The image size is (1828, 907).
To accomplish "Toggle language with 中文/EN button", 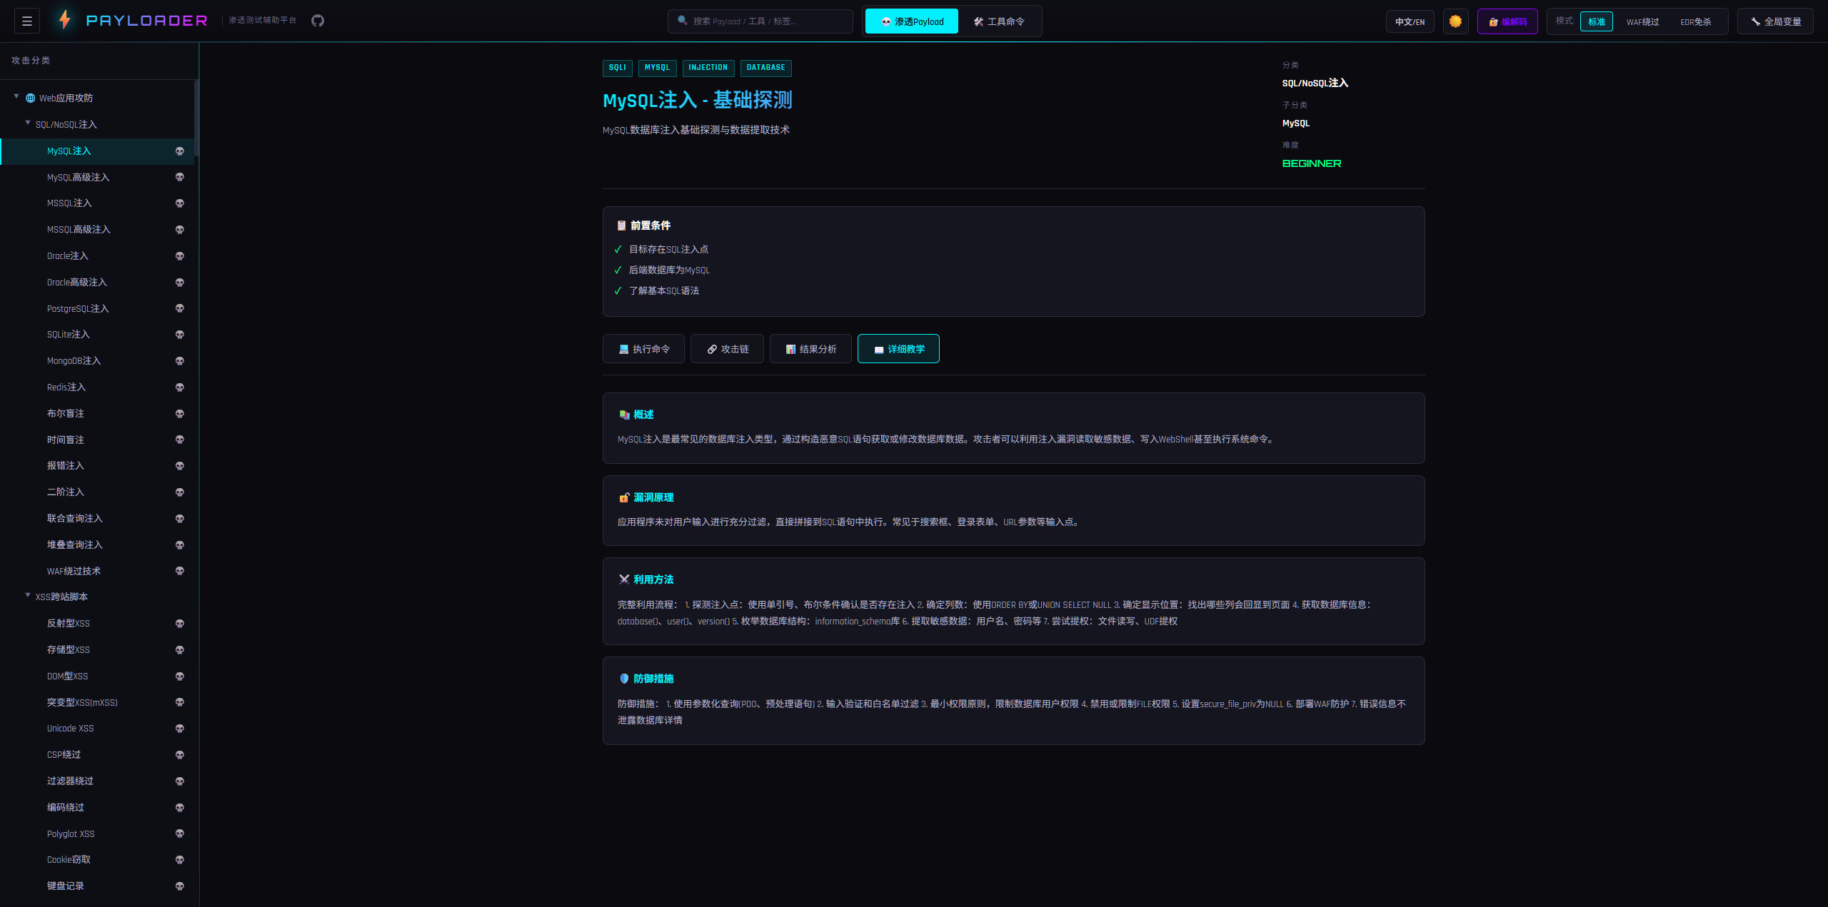I will pos(1410,21).
